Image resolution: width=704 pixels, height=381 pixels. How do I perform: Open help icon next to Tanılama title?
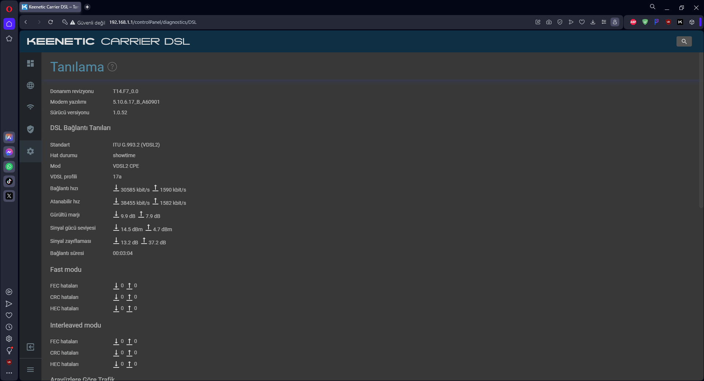click(112, 67)
